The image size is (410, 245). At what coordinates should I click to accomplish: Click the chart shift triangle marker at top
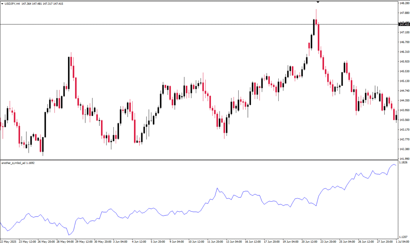click(318, 2)
